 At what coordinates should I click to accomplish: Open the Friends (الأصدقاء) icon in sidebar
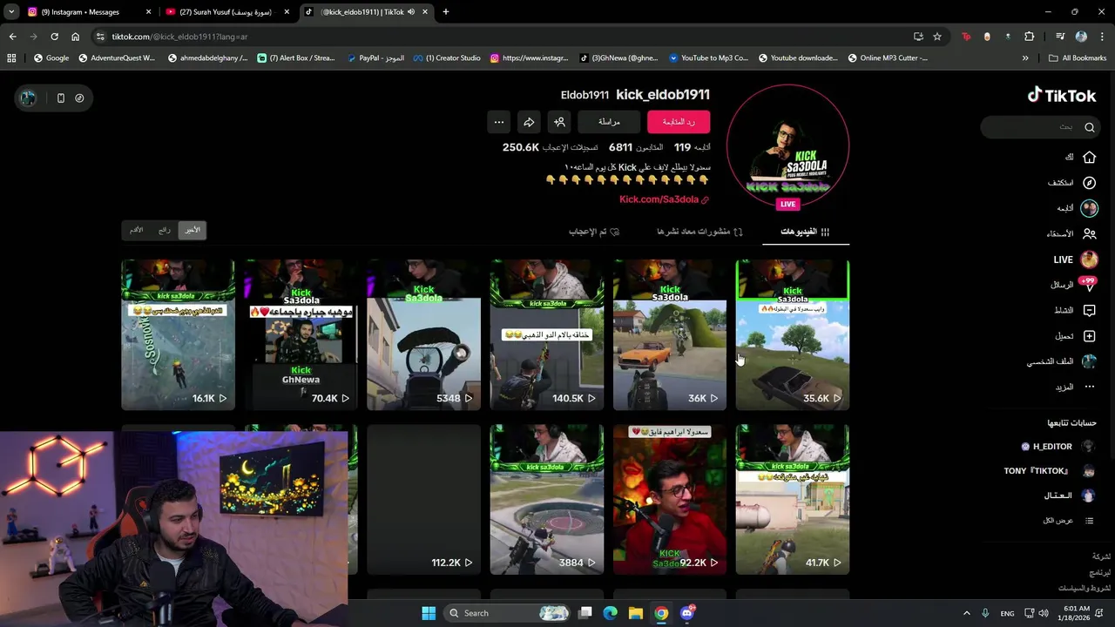(x=1089, y=233)
